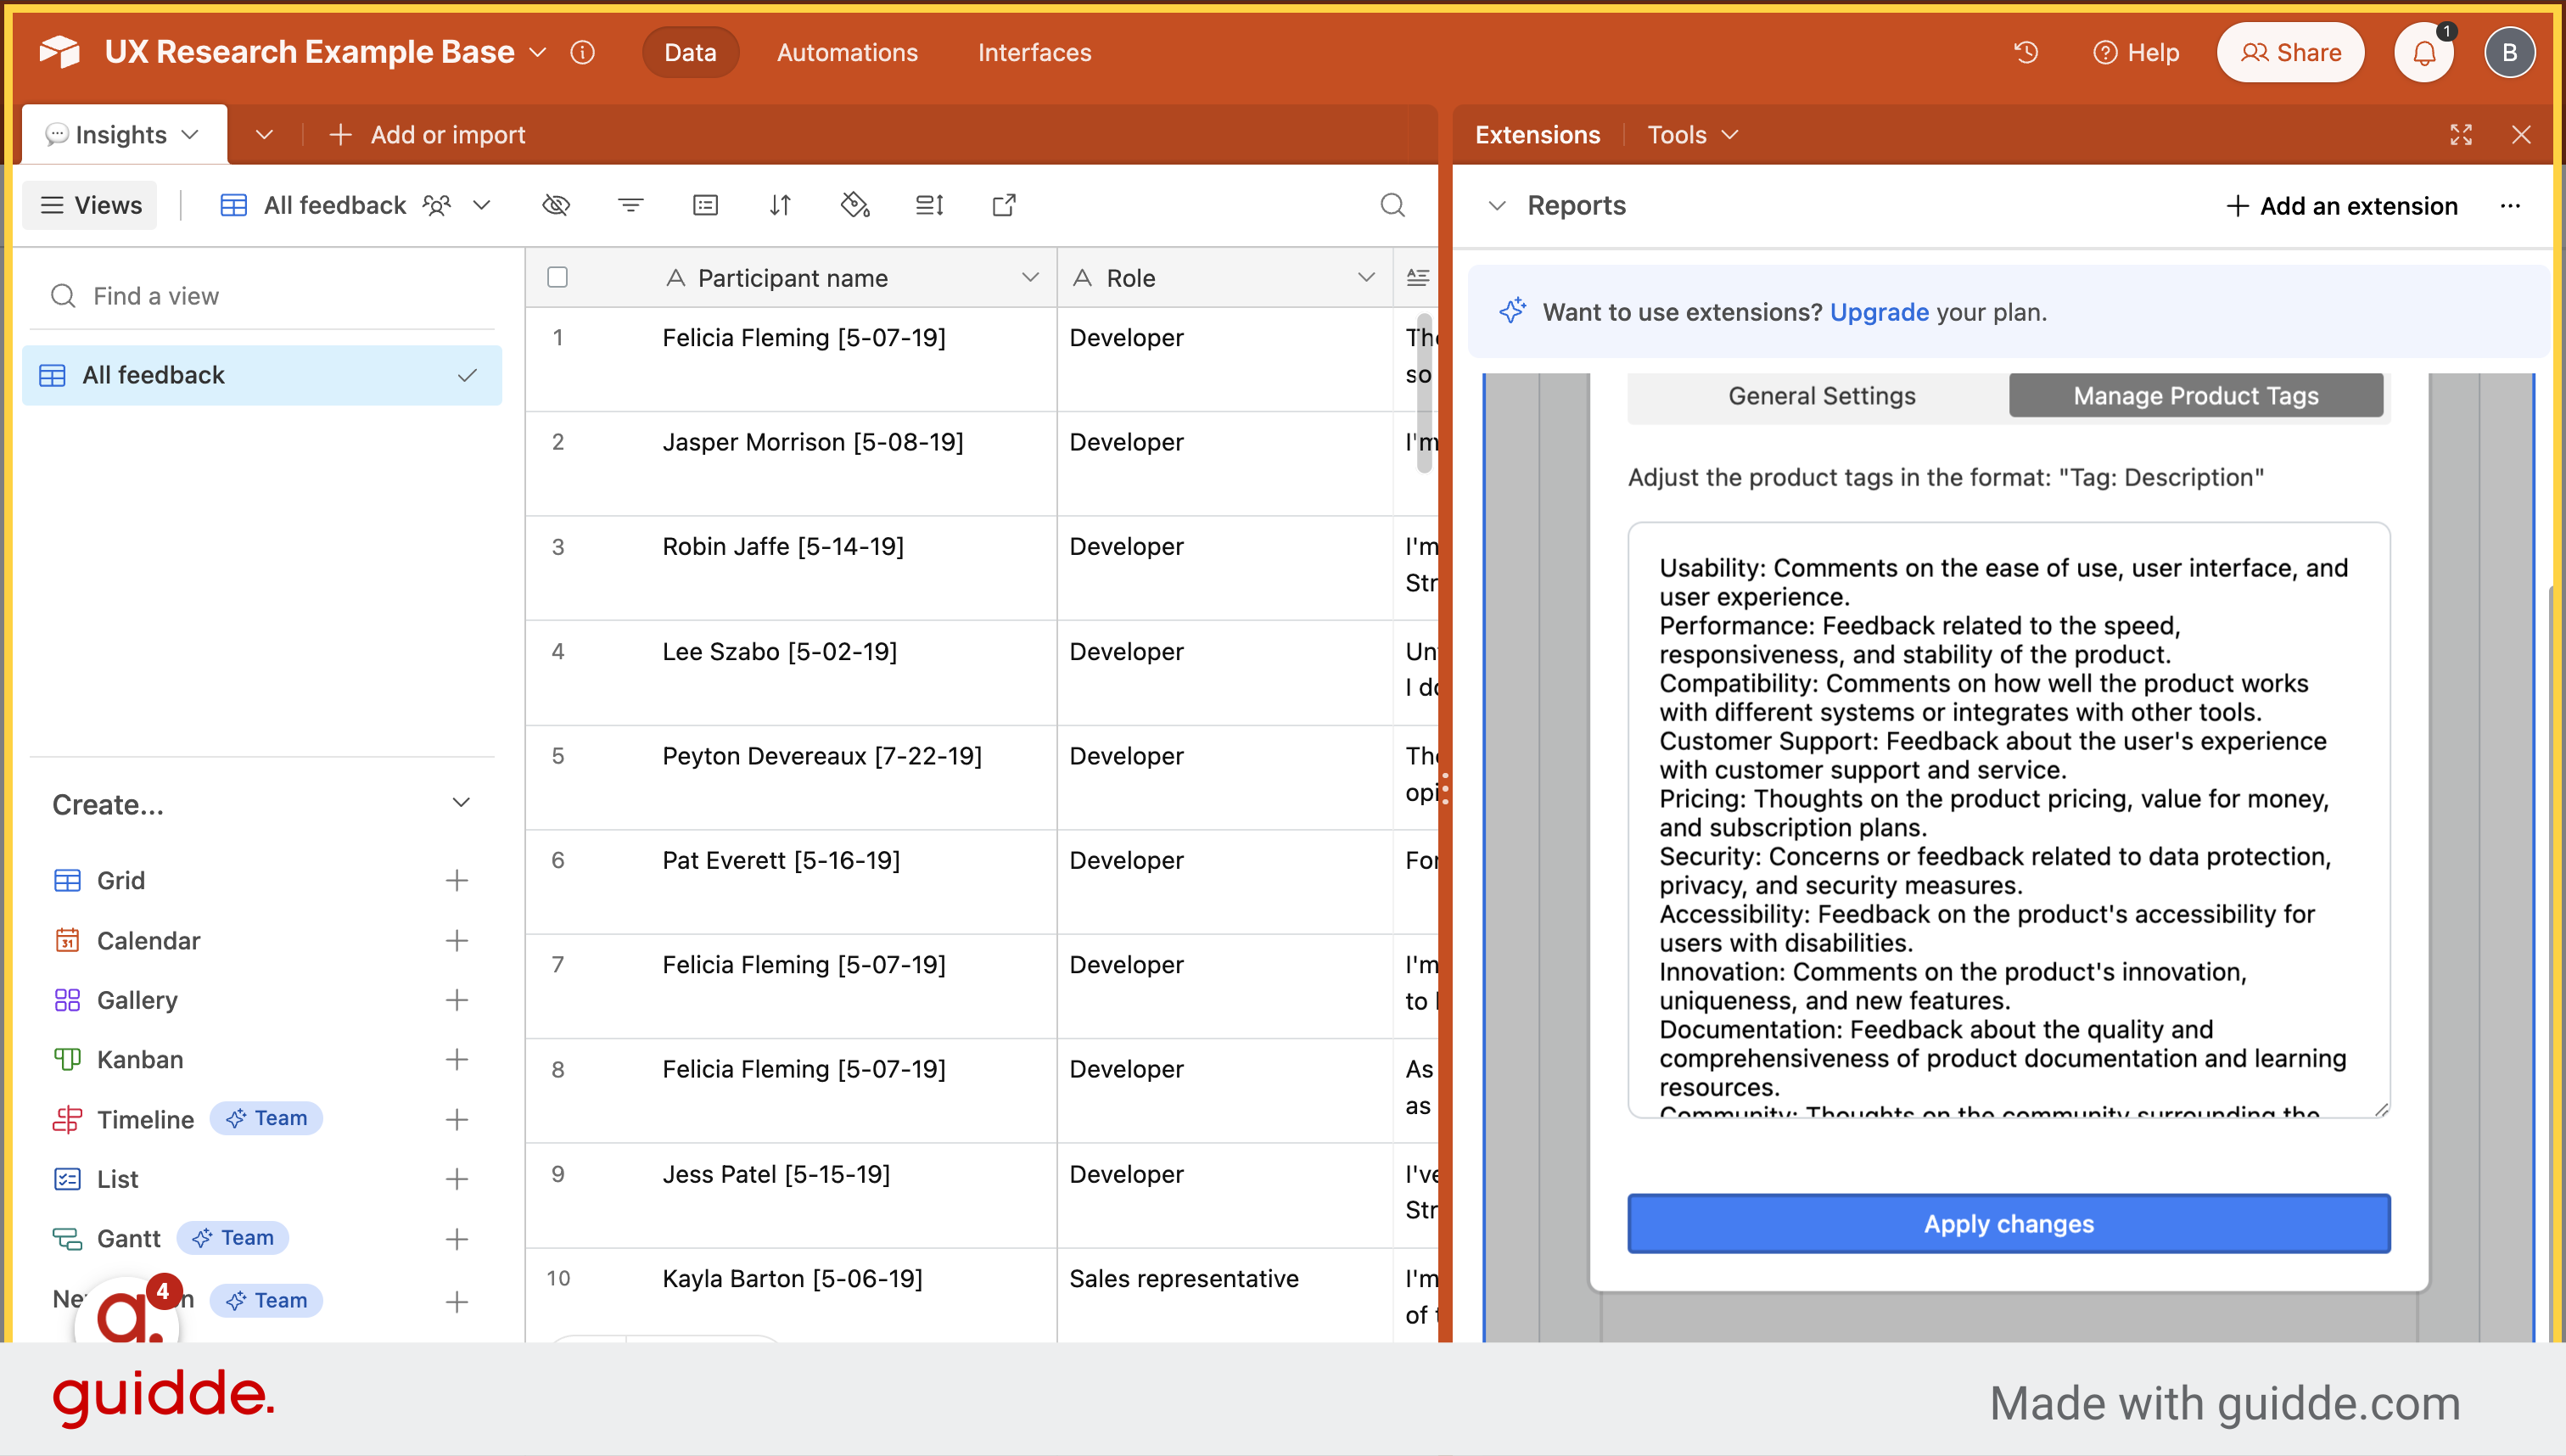Image resolution: width=2566 pixels, height=1456 pixels.
Task: Select the Manage Product Tags tab
Action: [x=2196, y=395]
